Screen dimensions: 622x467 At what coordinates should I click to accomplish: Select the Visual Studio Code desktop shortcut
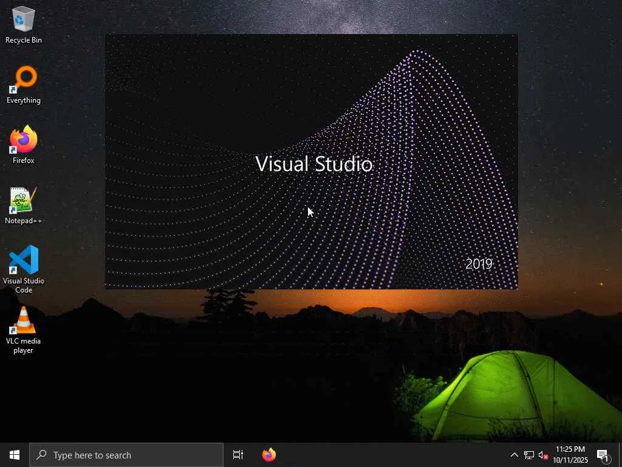coord(24,269)
